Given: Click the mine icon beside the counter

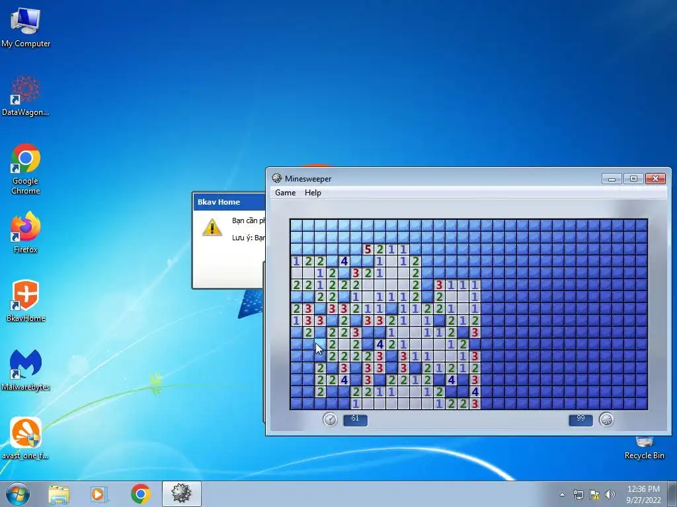Looking at the screenshot, I should click(606, 419).
